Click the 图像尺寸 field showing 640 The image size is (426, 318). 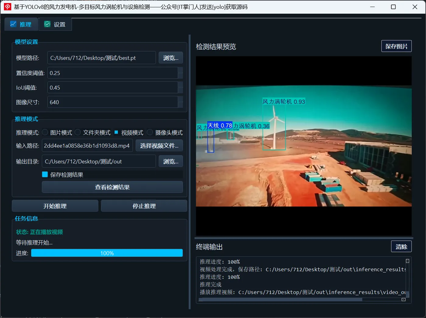[113, 102]
